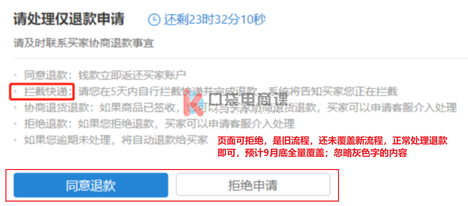468x206 pixels.
Task: Click the red note starting 页面可拒绝
Action: (x=333, y=140)
